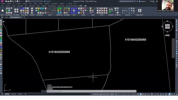Click the Save icon in quick access toolbar
The image size is (178, 100).
coord(11,1)
